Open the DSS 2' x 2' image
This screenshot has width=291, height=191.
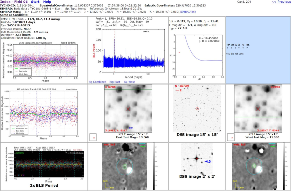[x=197, y=159]
